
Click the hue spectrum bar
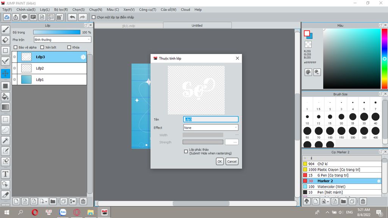385,59
